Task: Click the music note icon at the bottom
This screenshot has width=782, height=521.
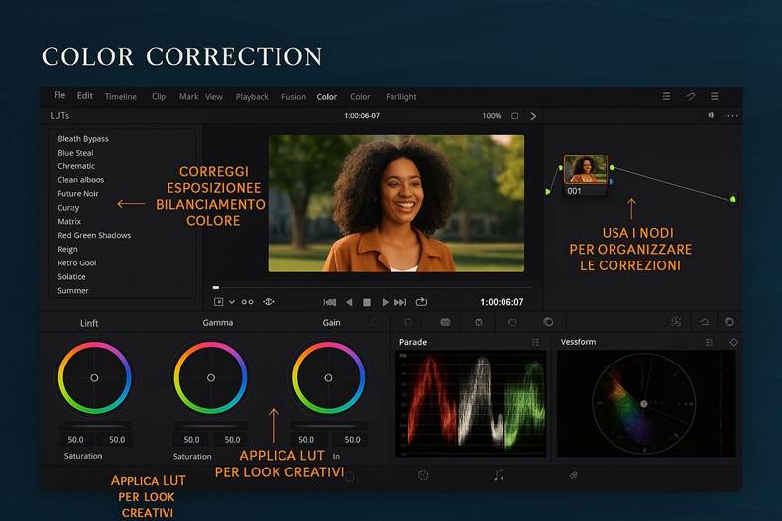Action: click(x=499, y=475)
